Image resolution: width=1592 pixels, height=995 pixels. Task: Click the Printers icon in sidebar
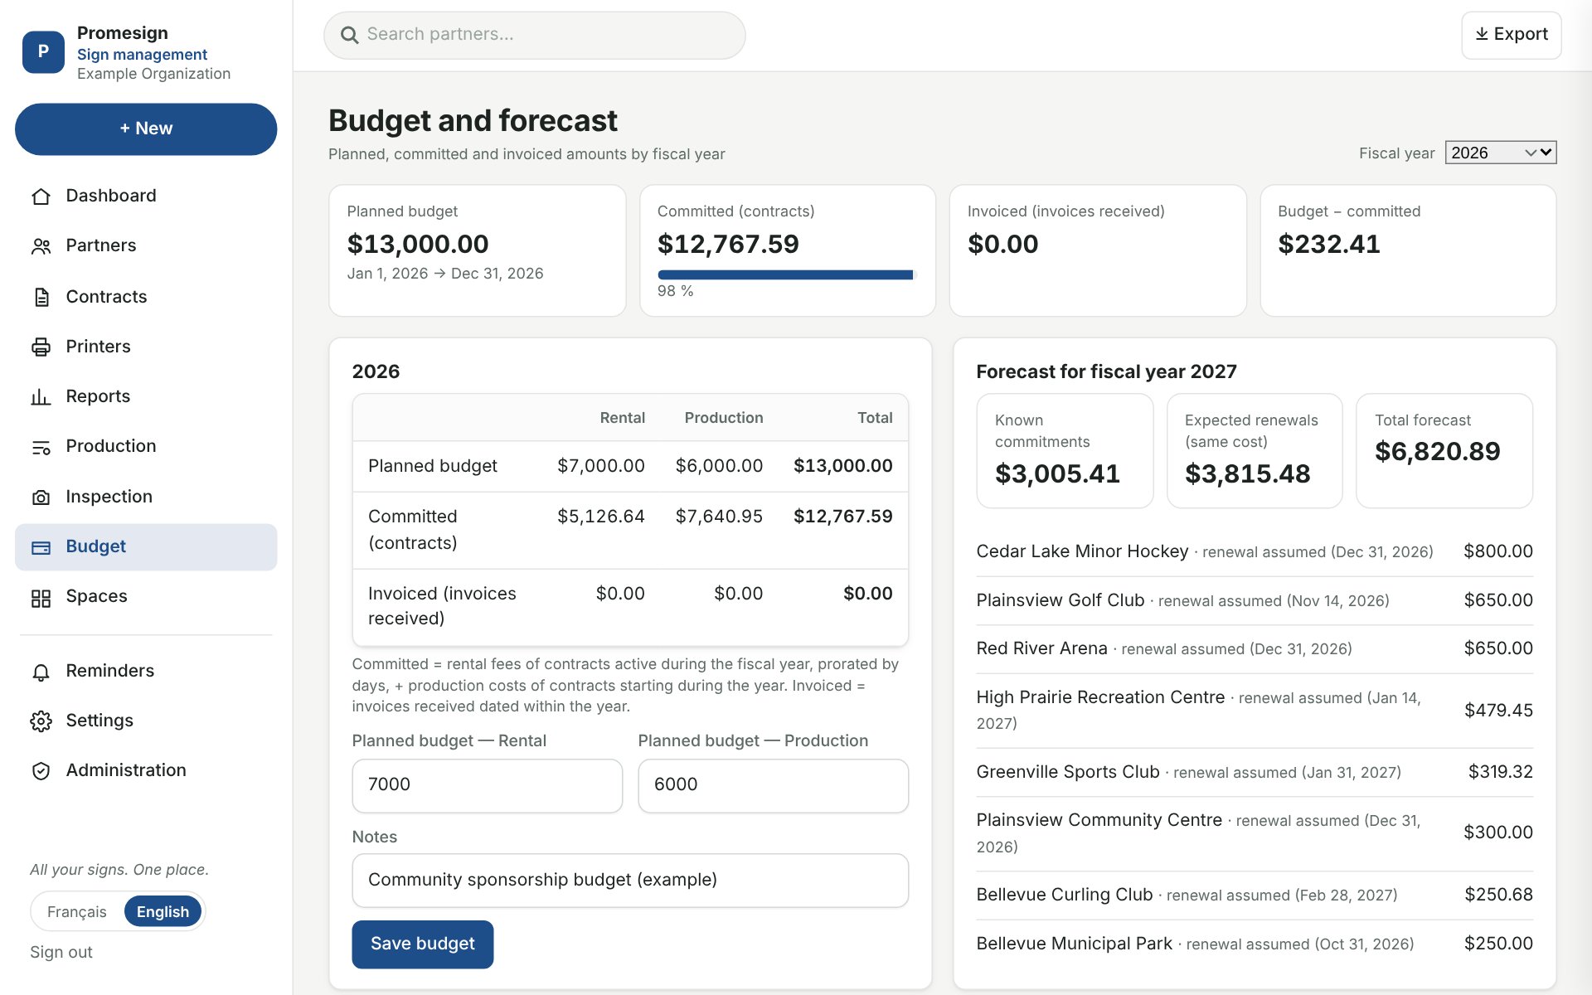41,347
